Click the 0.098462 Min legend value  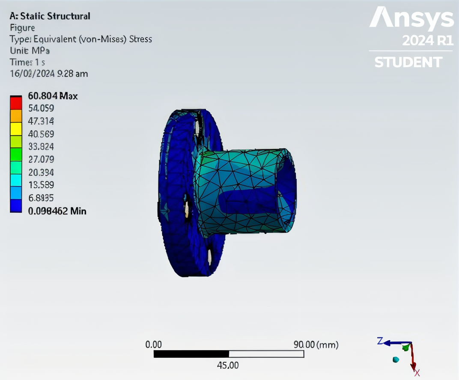click(57, 211)
